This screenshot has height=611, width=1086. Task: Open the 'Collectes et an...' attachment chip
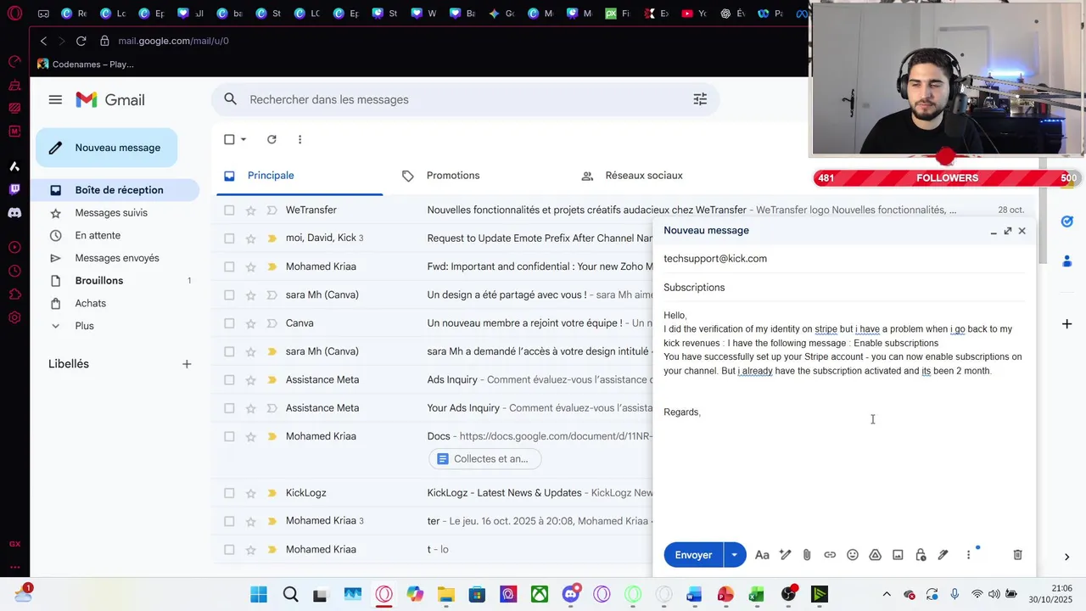point(484,459)
